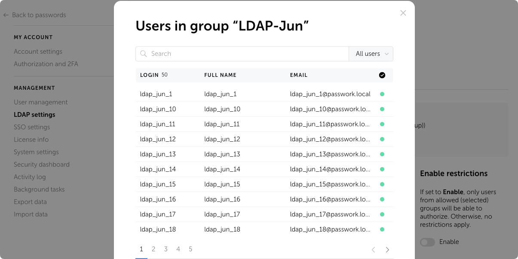
Task: Open the "User management" page
Action: click(x=40, y=102)
